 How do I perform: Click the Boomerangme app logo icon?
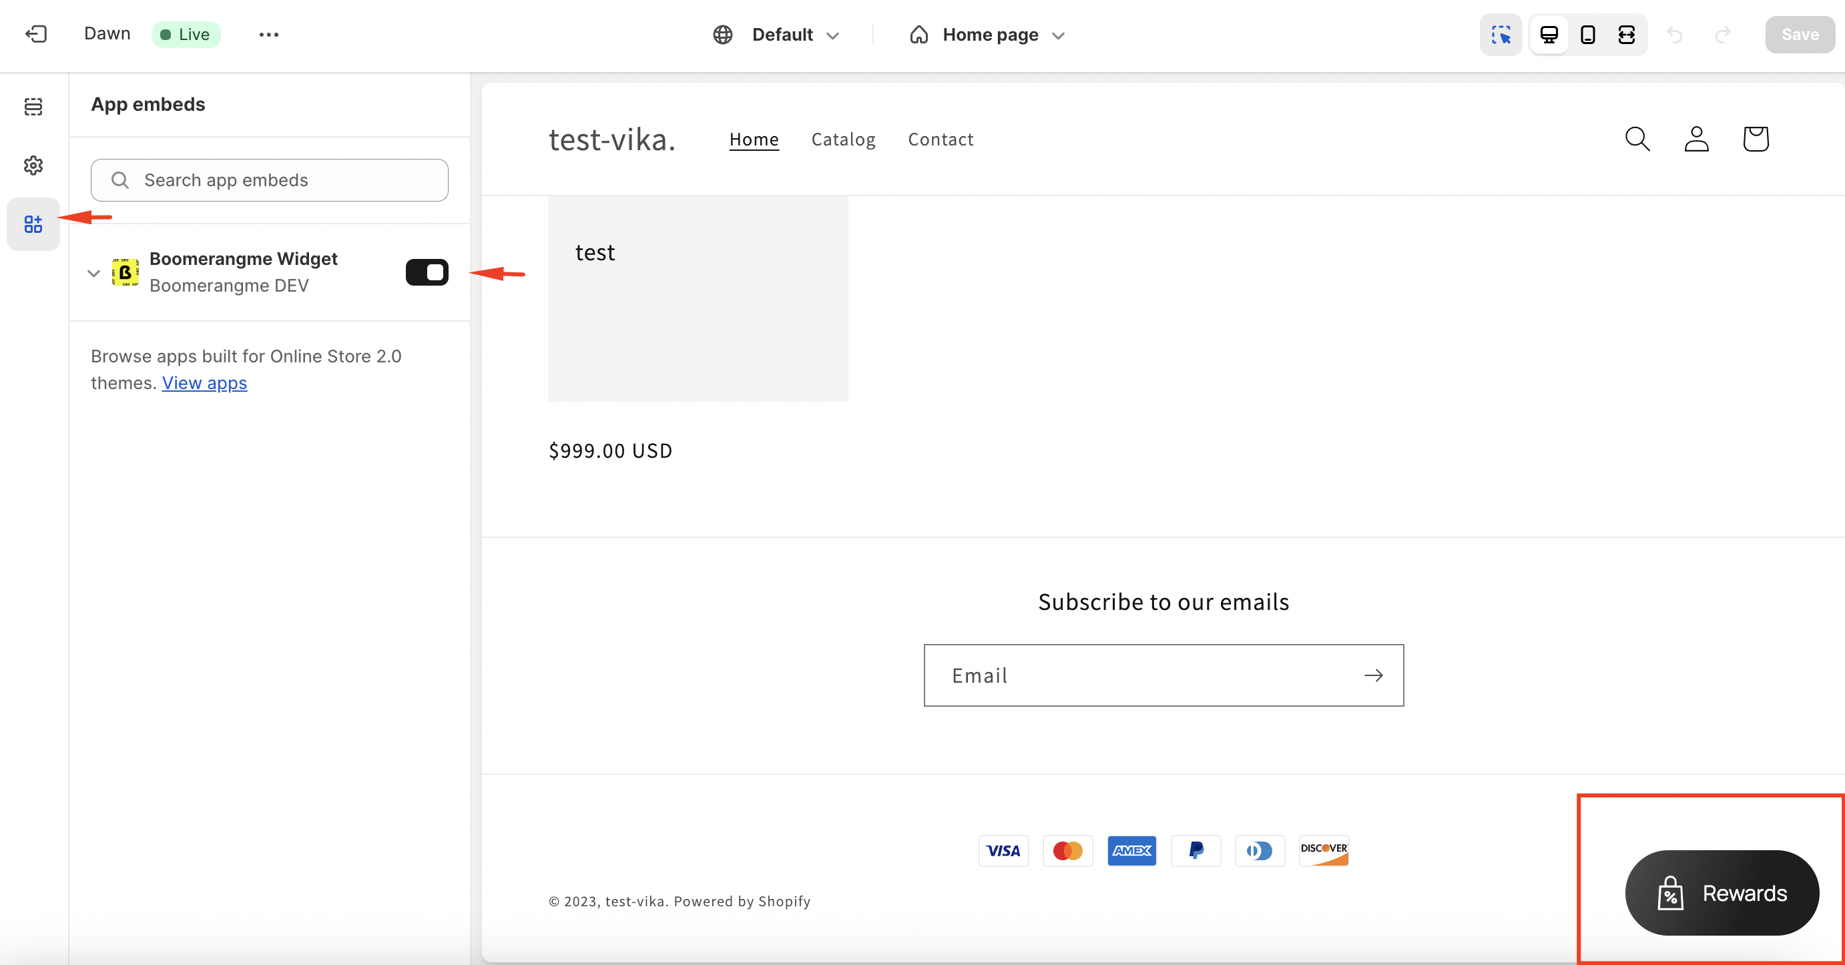(125, 272)
